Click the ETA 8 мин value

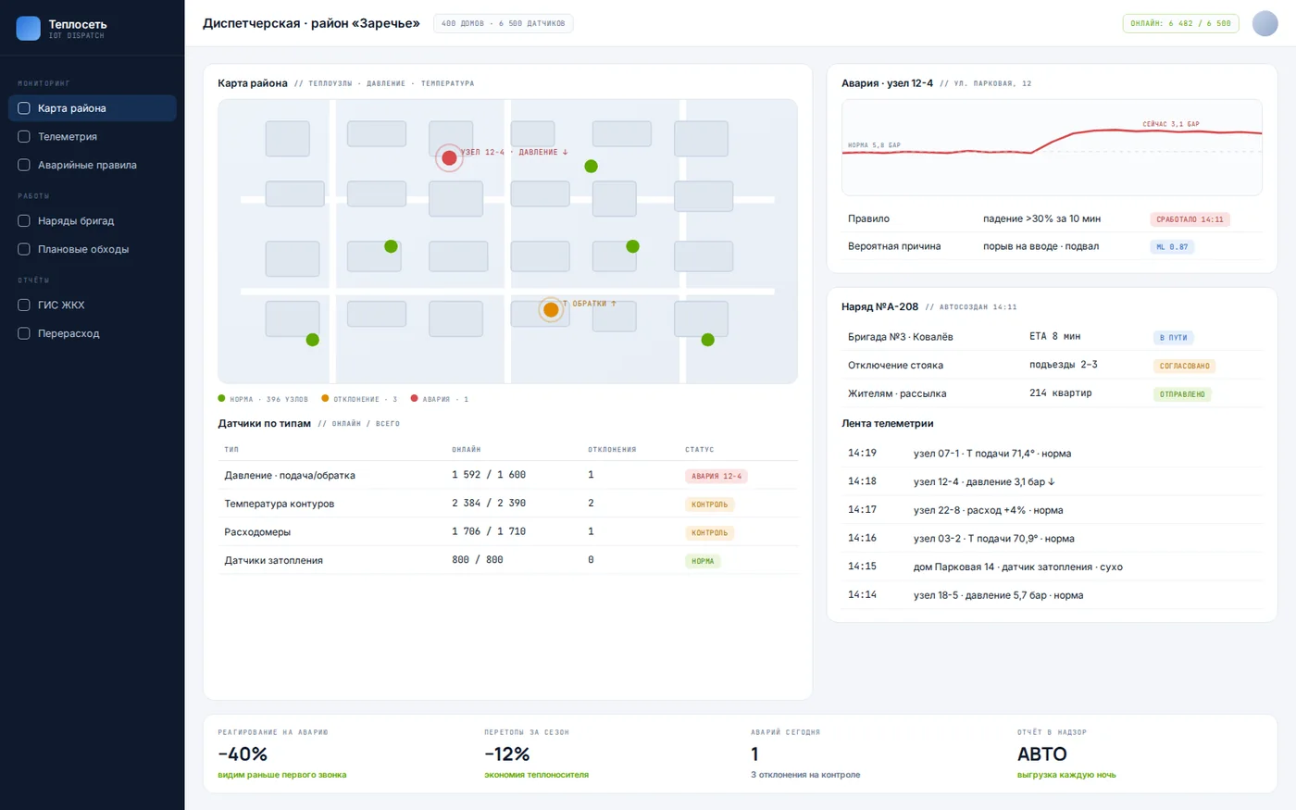(x=1054, y=336)
